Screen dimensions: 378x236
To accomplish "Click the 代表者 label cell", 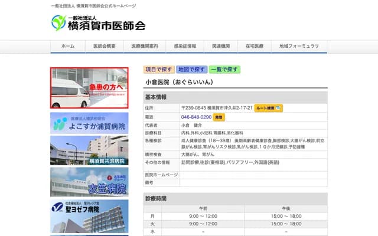I will (x=161, y=126).
